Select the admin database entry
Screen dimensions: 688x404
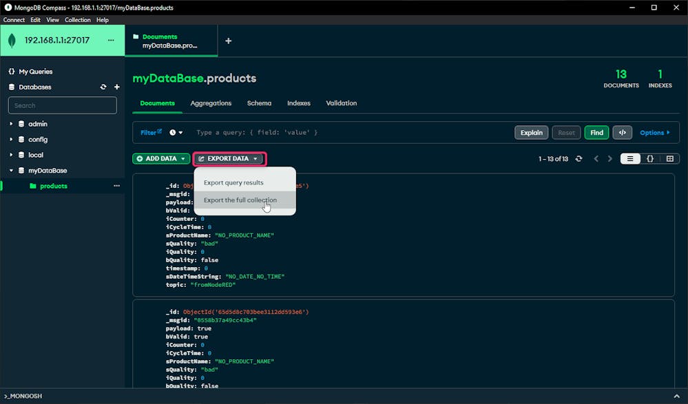point(38,124)
